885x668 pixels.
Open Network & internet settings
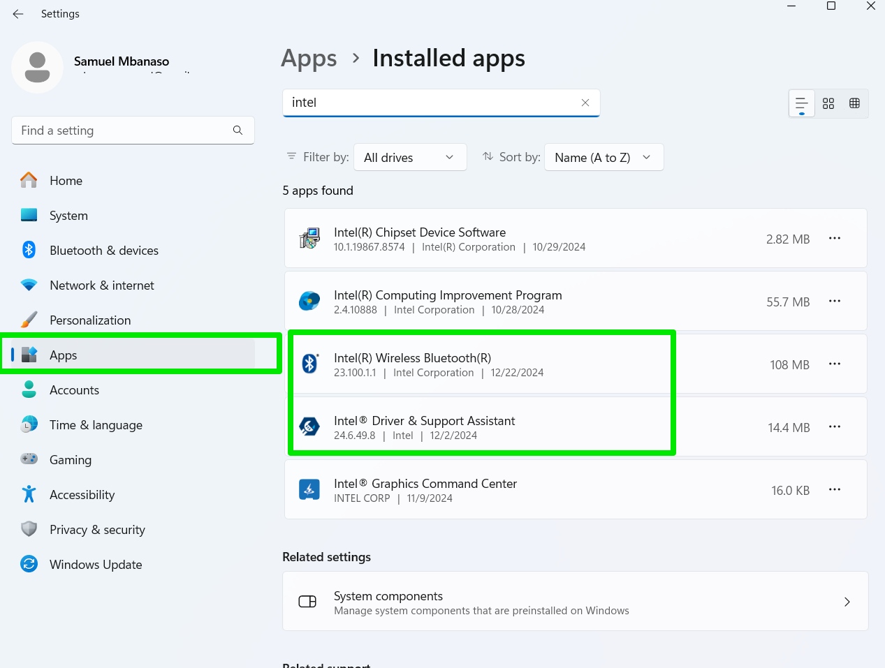[x=133, y=285]
